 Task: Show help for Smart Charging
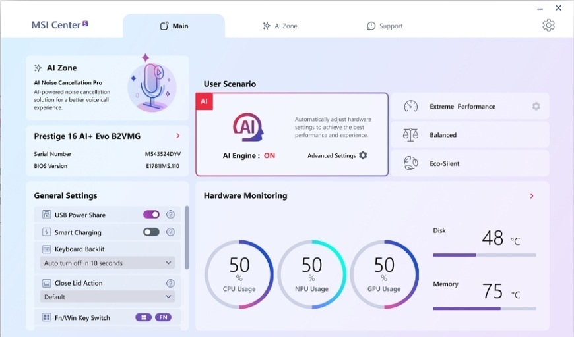point(170,232)
